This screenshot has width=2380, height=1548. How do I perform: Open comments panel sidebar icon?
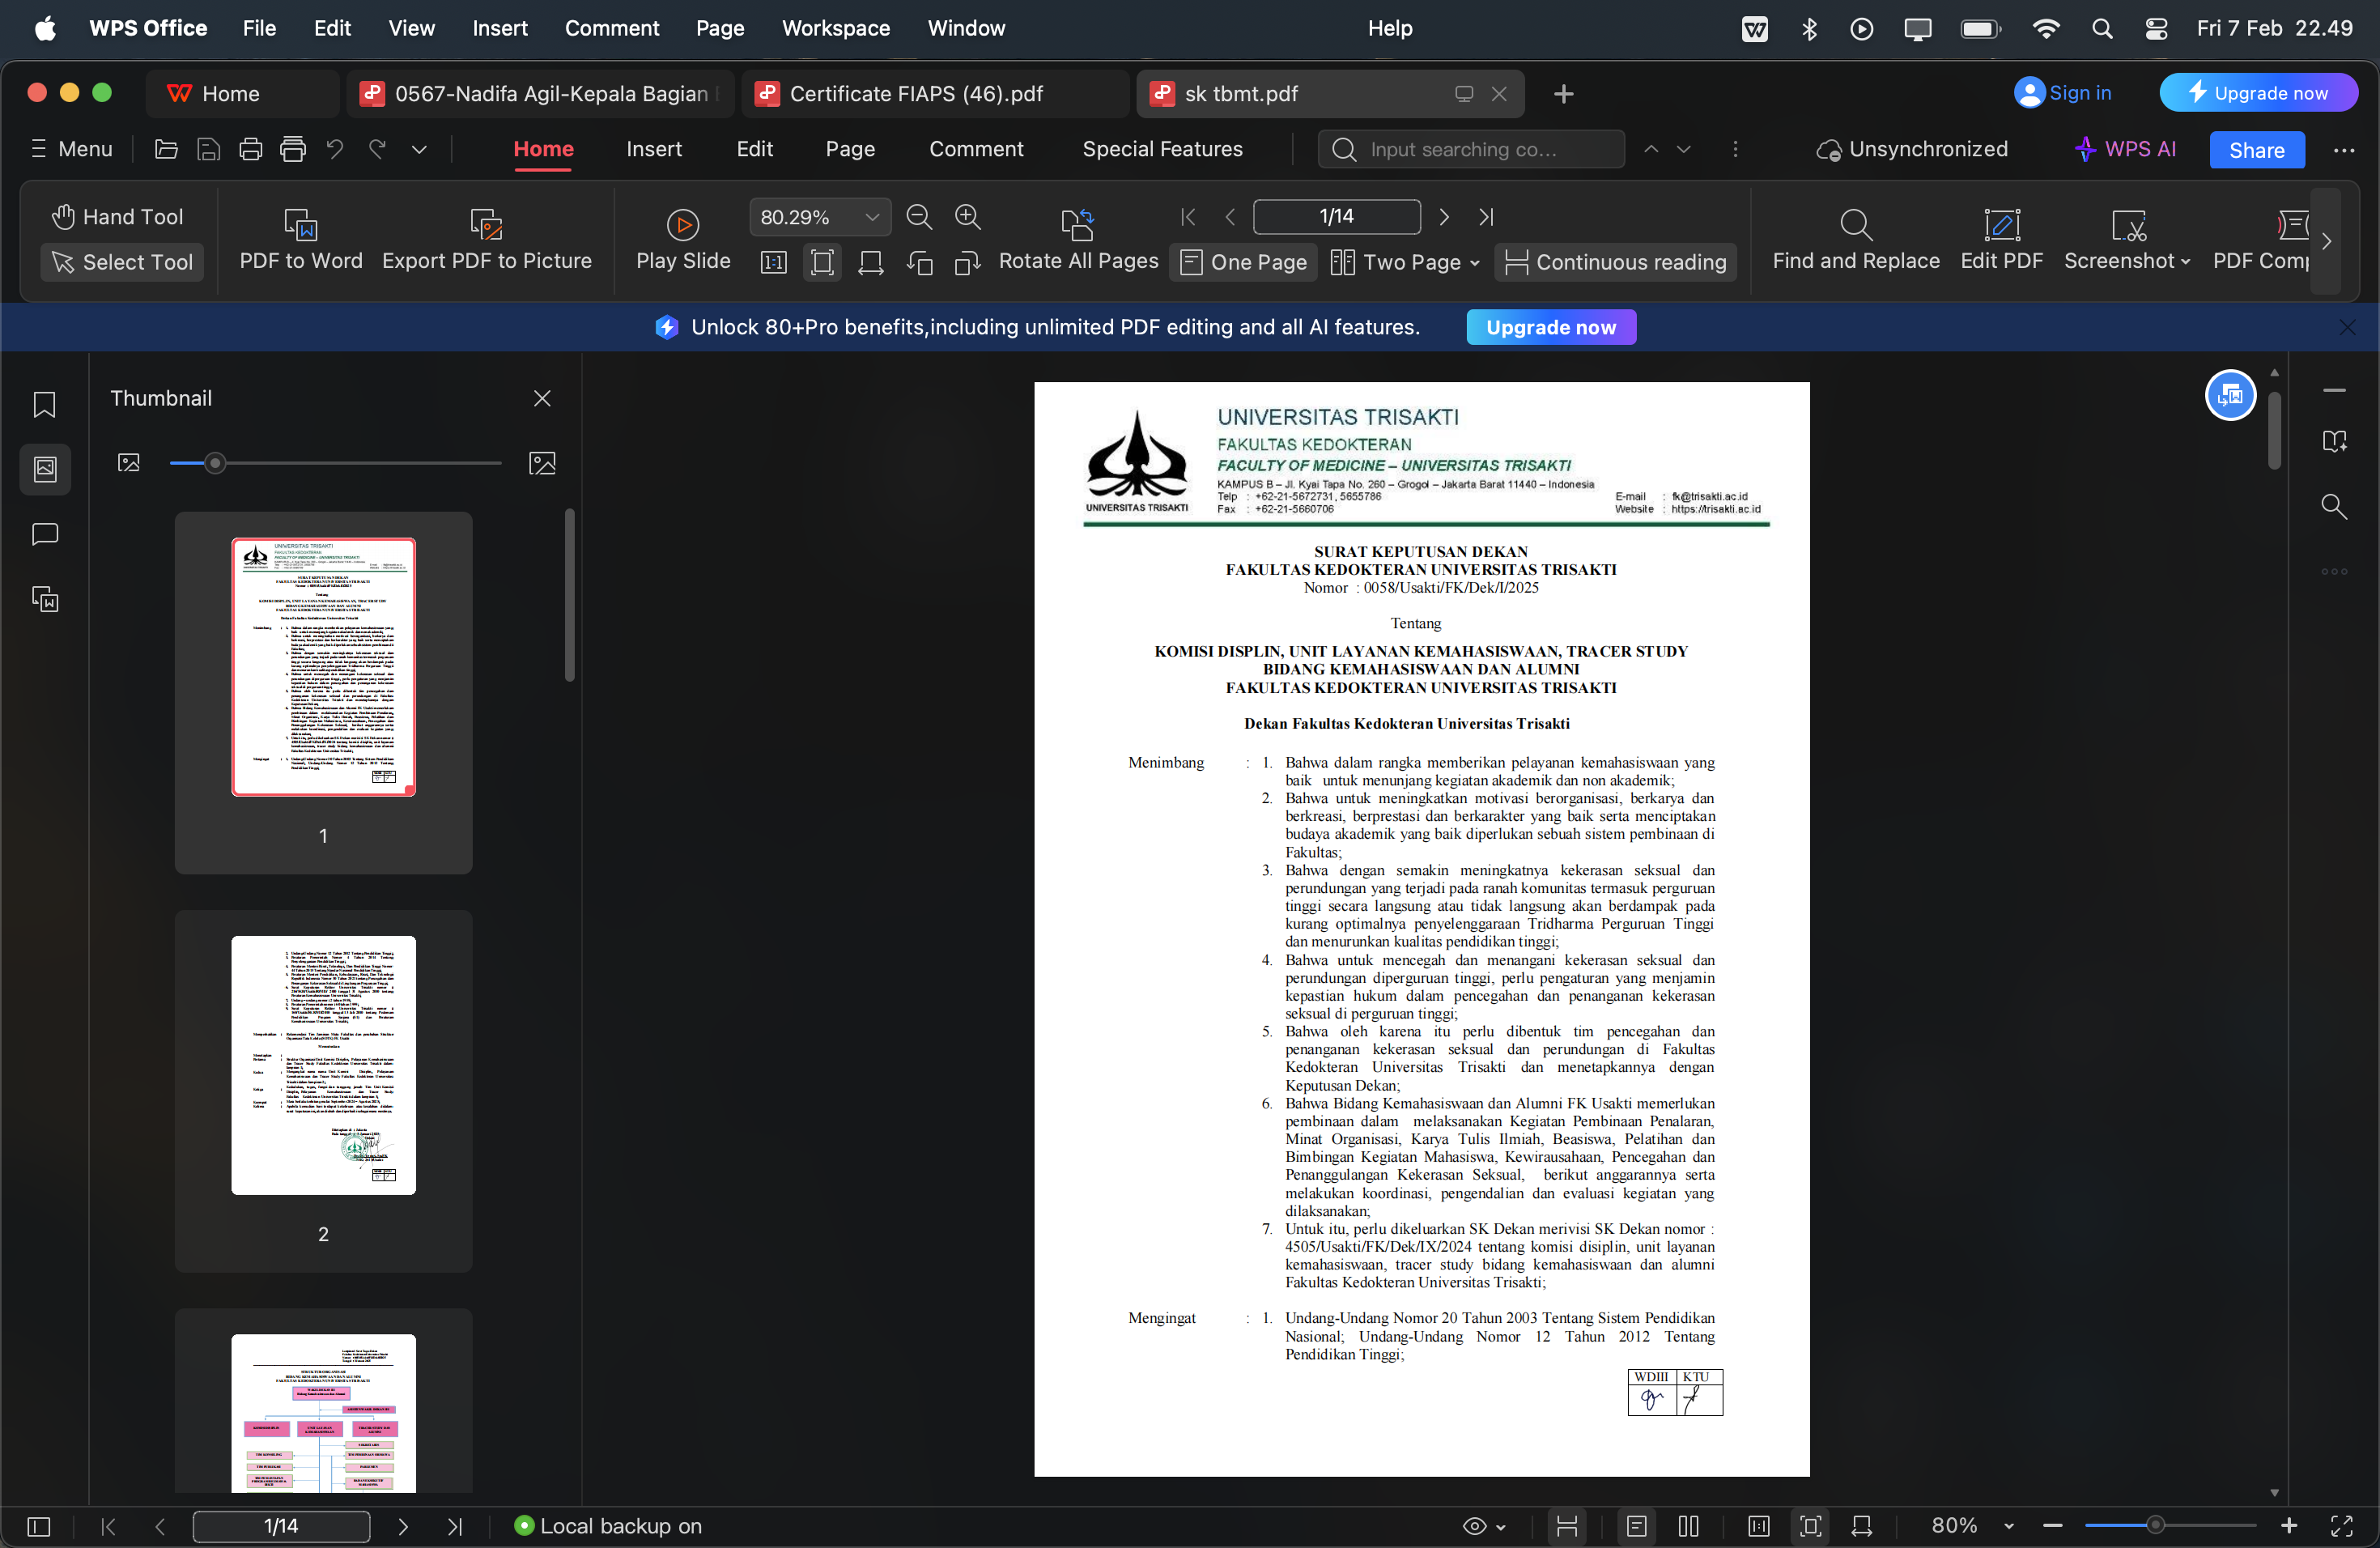44,535
